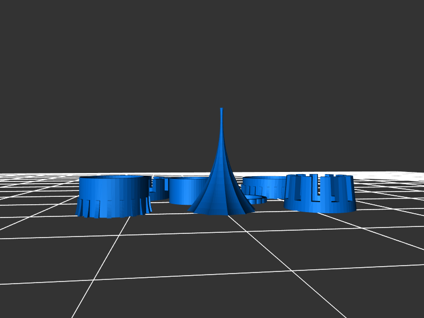Click the empty dark background above the spire

[x=222, y=53]
